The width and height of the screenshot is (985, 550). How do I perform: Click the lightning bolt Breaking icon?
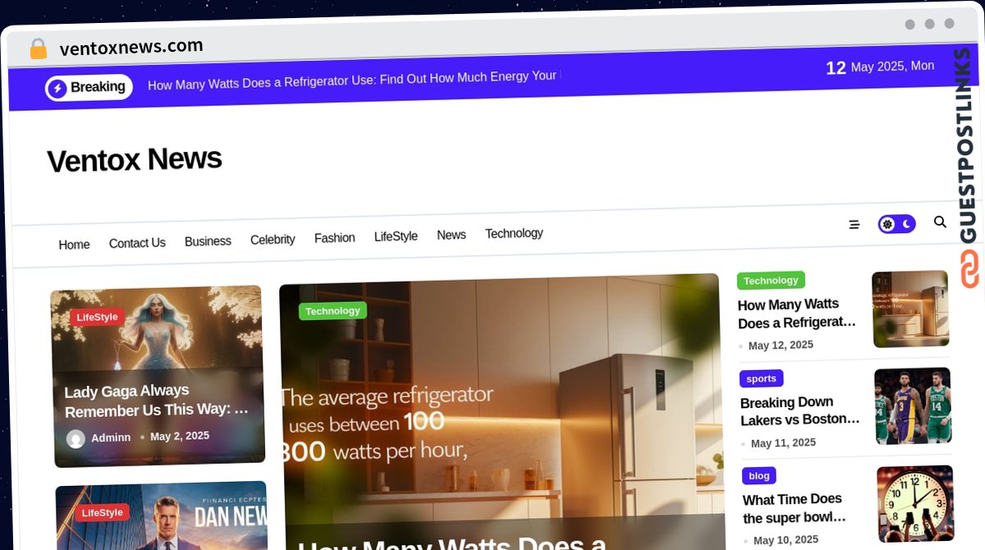57,88
